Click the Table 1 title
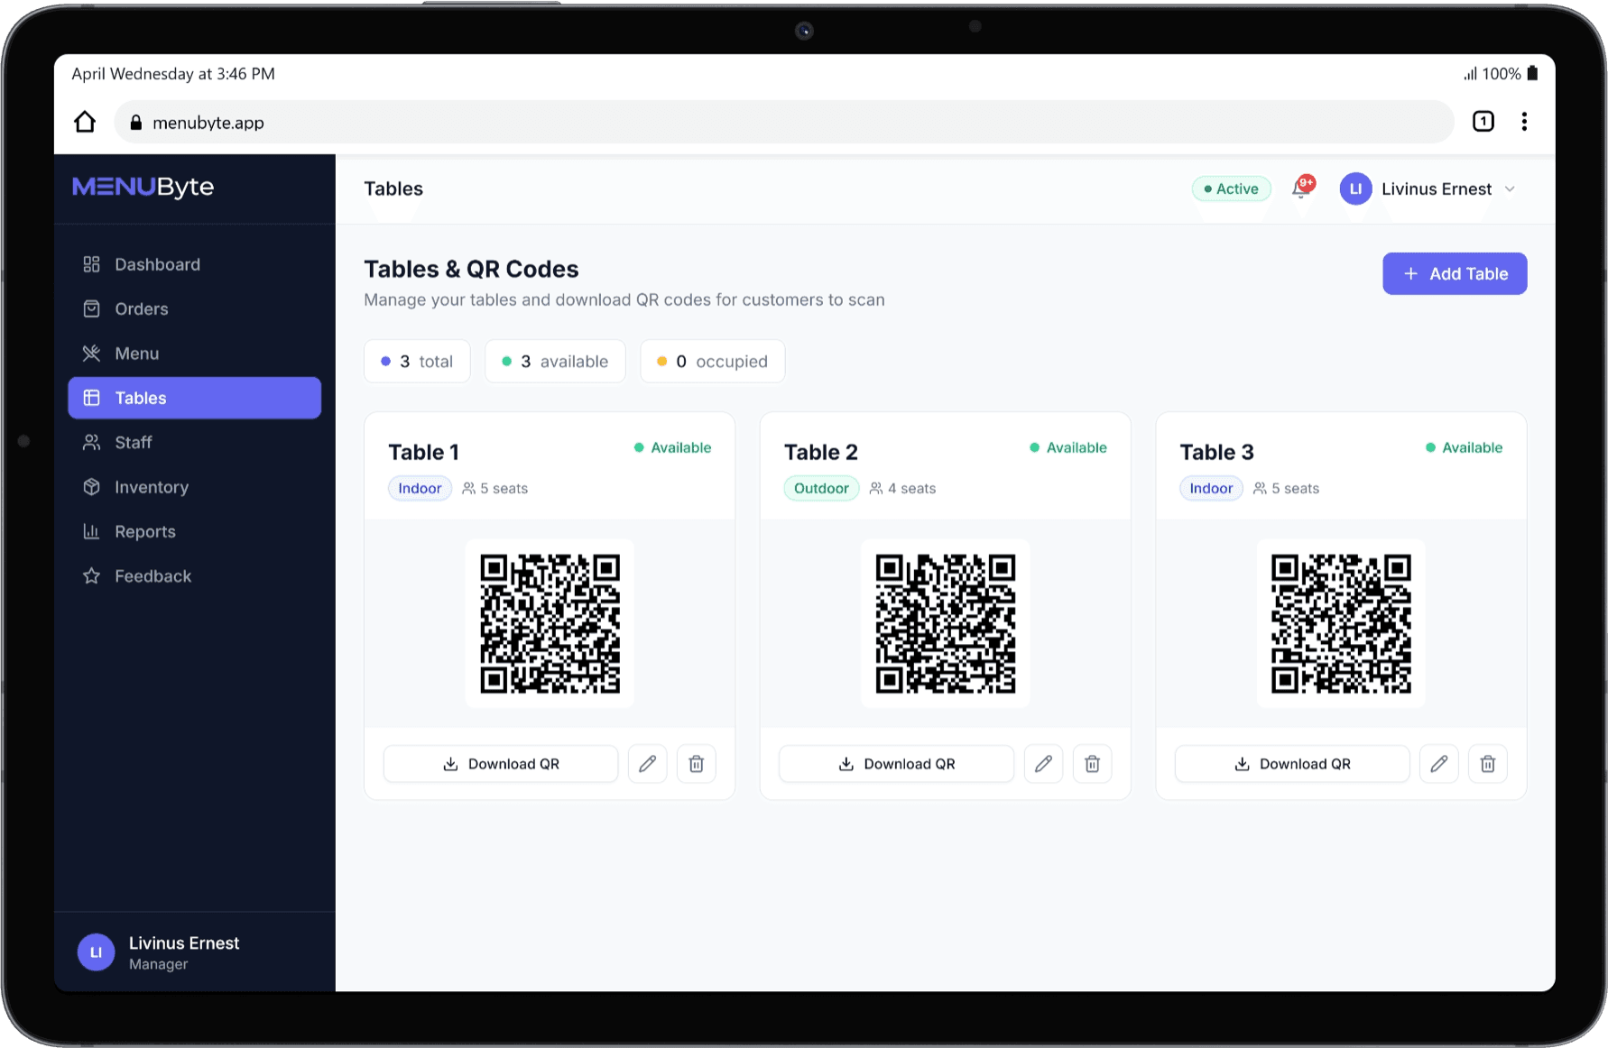Viewport: 1608px width, 1048px height. [423, 452]
